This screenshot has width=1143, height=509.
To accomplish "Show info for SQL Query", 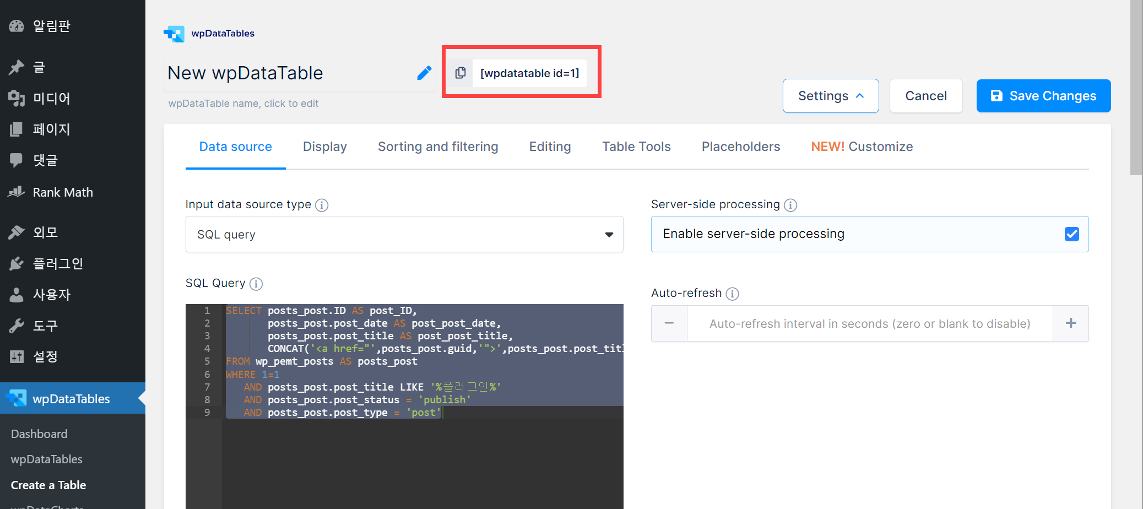I will (x=256, y=284).
